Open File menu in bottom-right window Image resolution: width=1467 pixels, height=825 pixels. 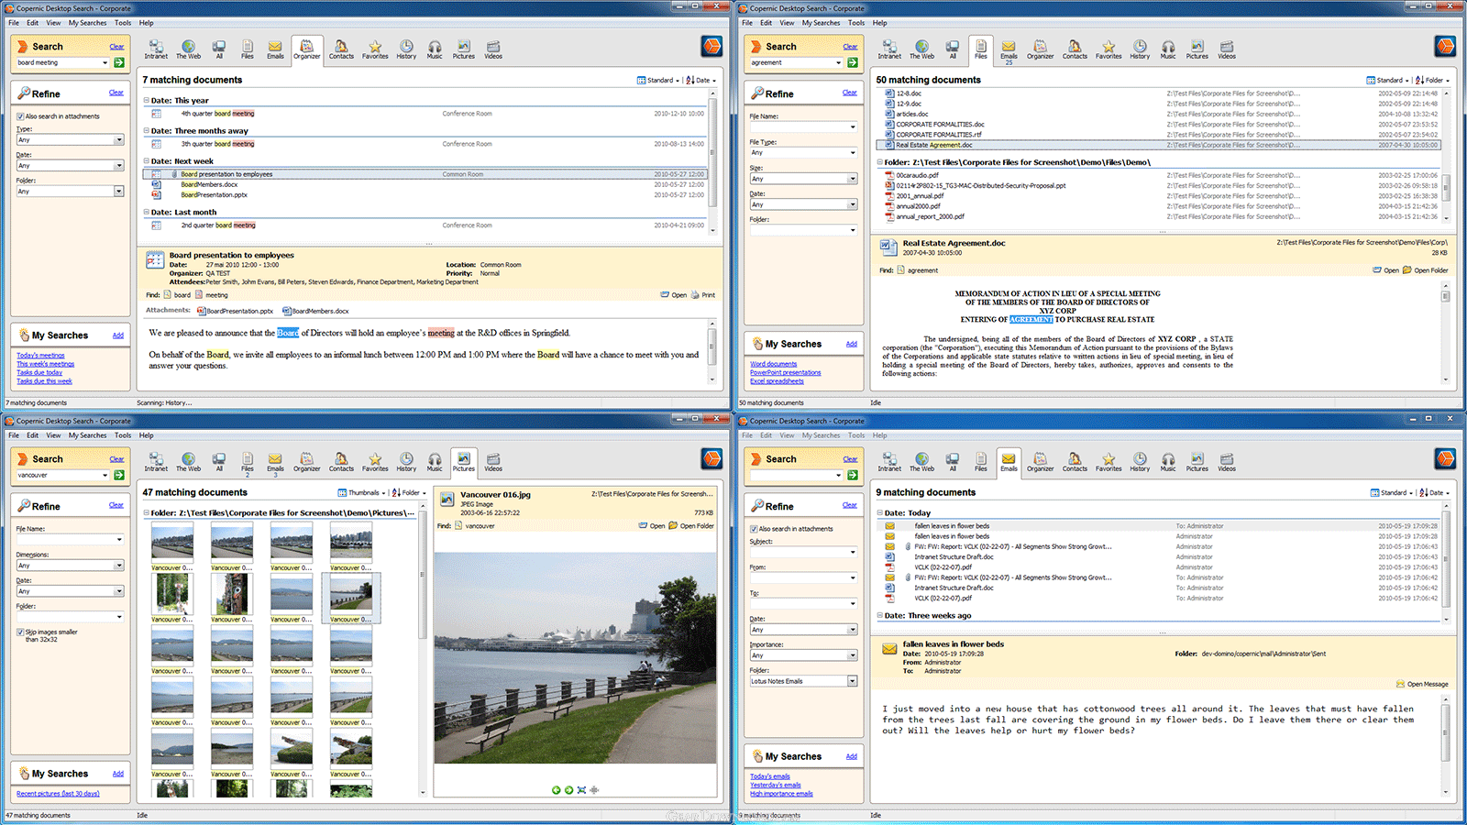746,435
